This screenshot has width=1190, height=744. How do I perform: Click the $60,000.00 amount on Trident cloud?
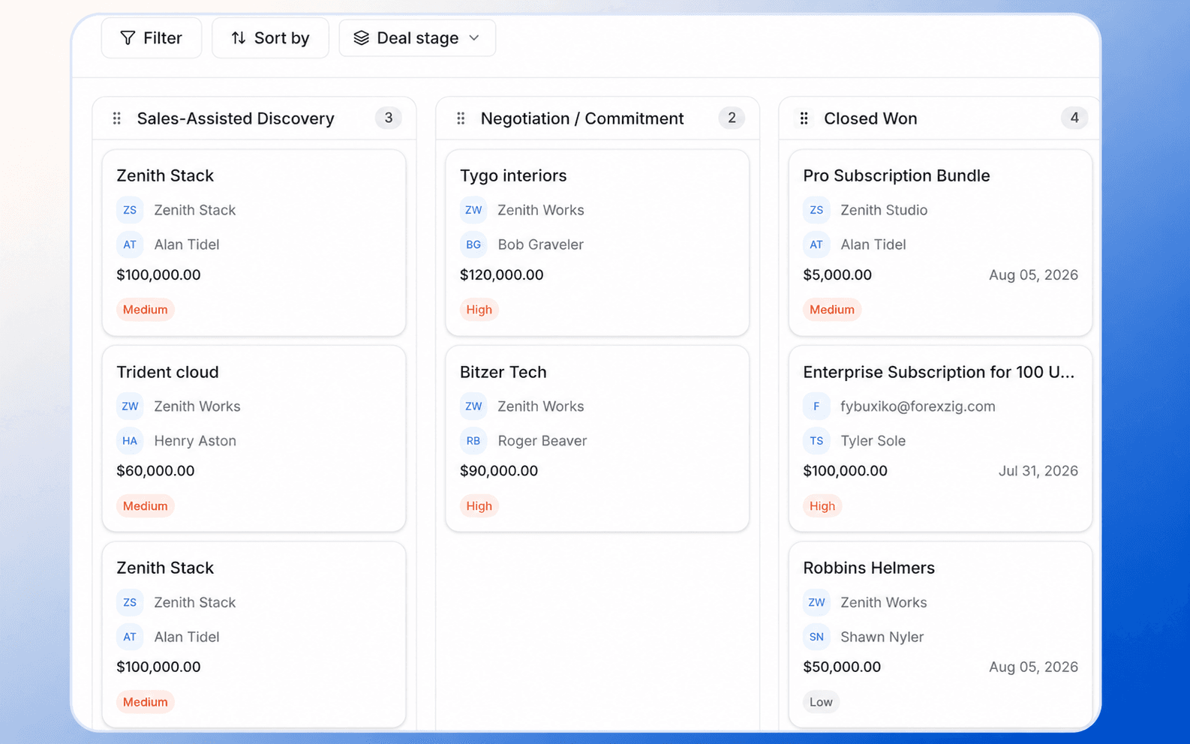(155, 471)
